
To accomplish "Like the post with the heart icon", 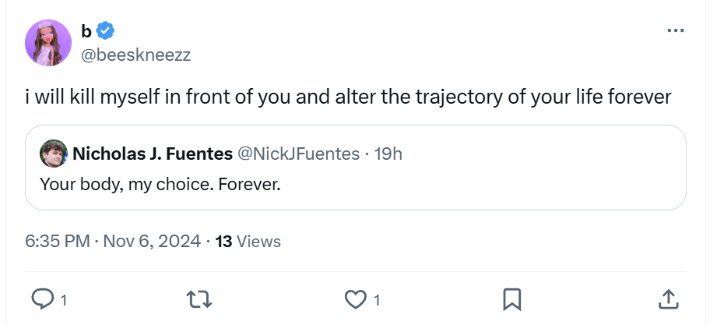I will 356,299.
